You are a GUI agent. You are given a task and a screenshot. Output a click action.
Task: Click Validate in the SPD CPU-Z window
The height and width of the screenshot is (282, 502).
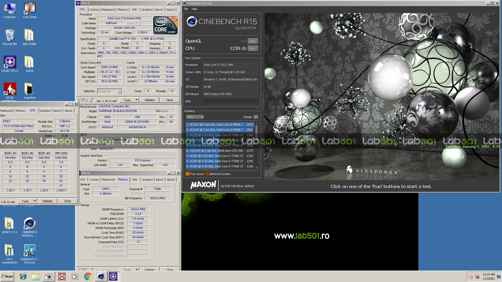(x=47, y=201)
